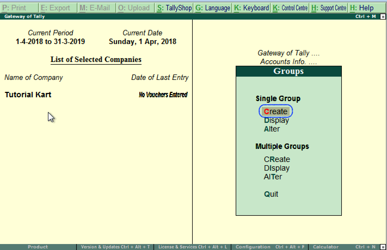Choose Quit in the Groups menu
The height and width of the screenshot is (250, 387).
[271, 194]
